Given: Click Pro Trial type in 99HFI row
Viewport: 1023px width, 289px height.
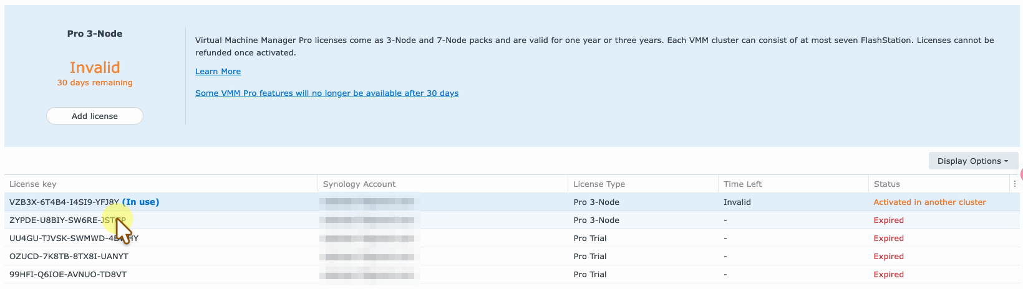Looking at the screenshot, I should click(590, 275).
